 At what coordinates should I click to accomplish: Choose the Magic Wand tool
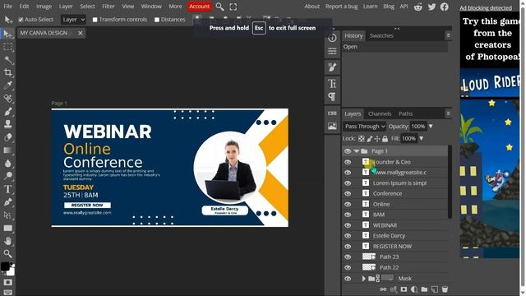(x=7, y=60)
